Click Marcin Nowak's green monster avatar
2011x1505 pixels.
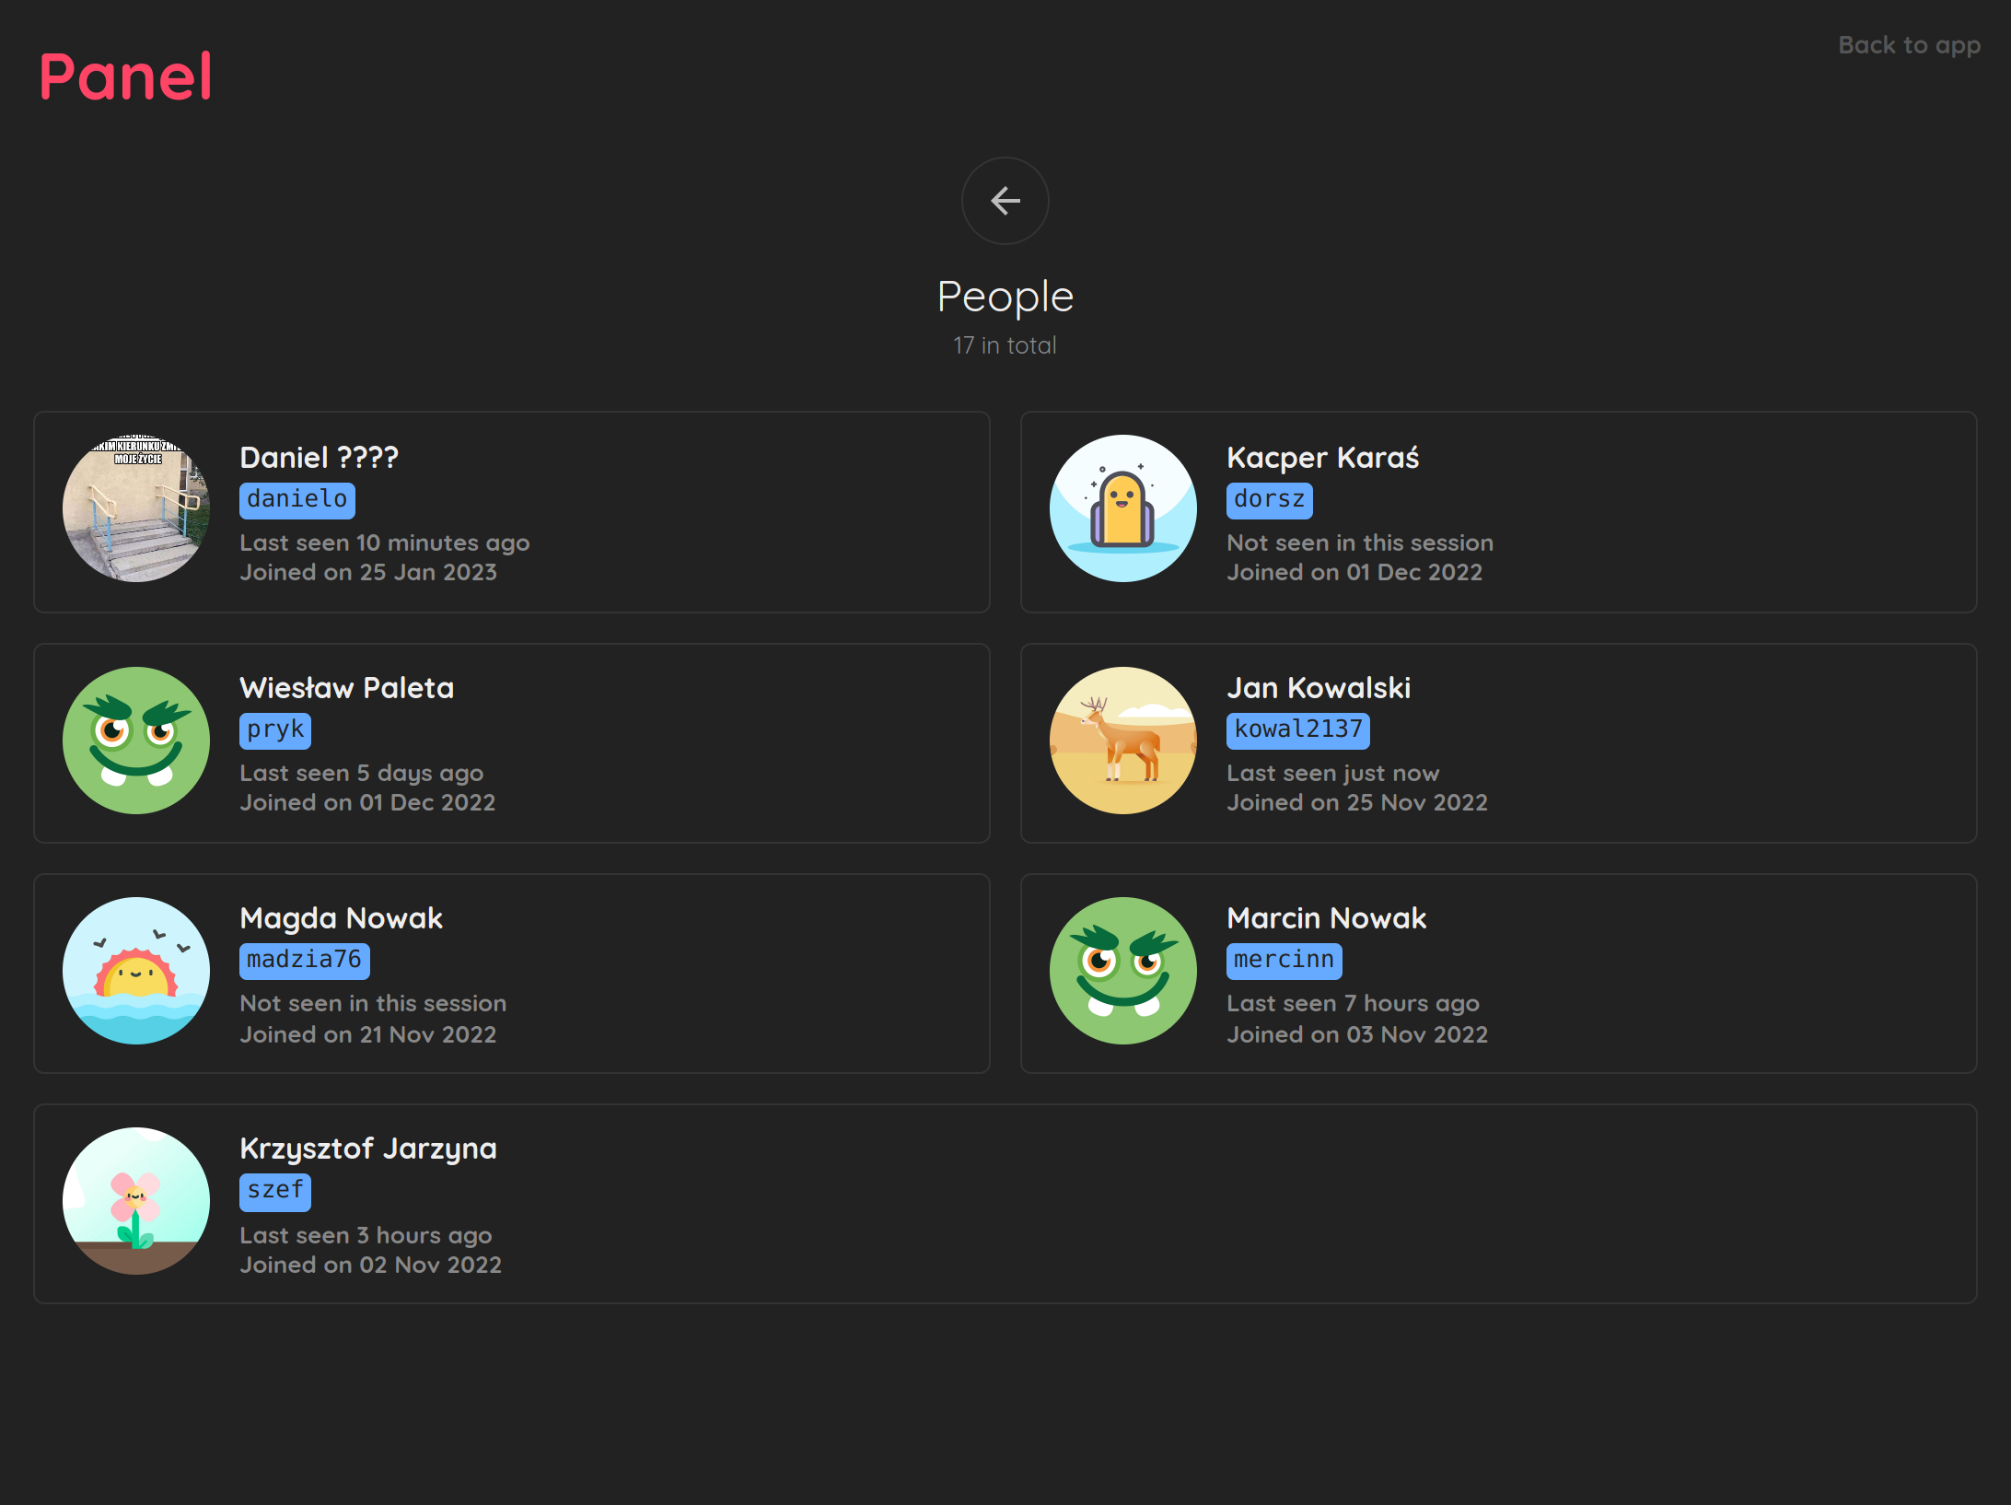tap(1122, 971)
